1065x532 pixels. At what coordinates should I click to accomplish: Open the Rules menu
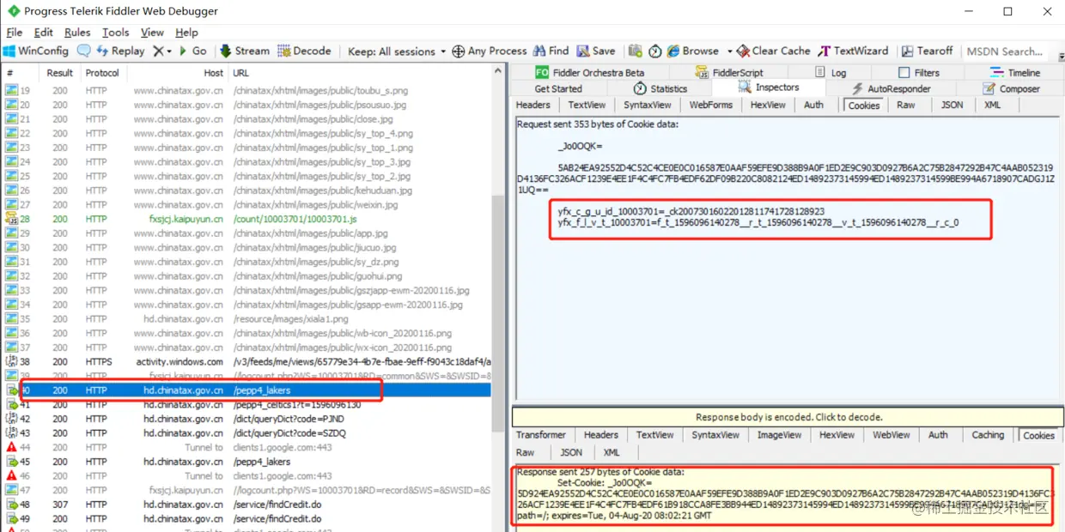pyautogui.click(x=77, y=33)
